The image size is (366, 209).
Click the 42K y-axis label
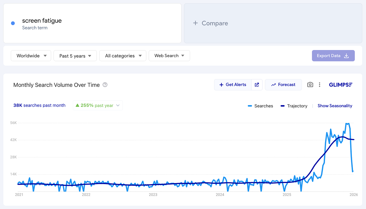14,140
